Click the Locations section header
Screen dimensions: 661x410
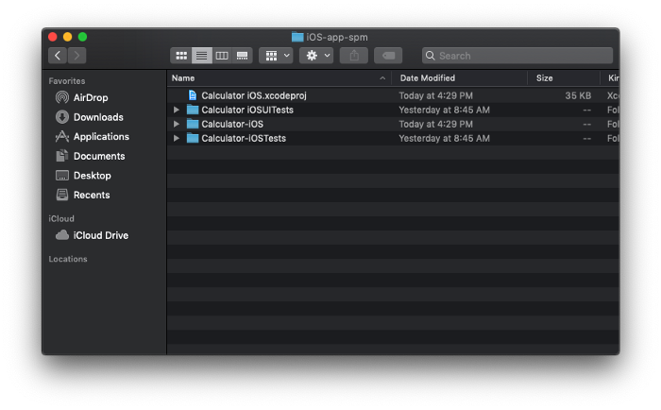coord(68,259)
